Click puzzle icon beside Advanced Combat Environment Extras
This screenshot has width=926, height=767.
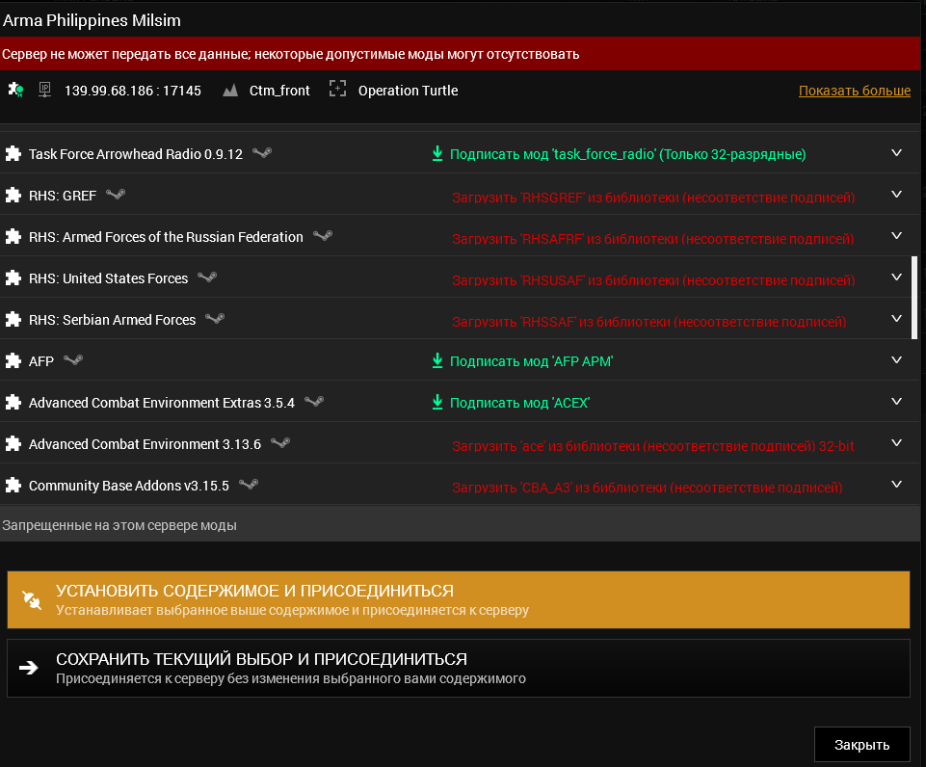13,402
